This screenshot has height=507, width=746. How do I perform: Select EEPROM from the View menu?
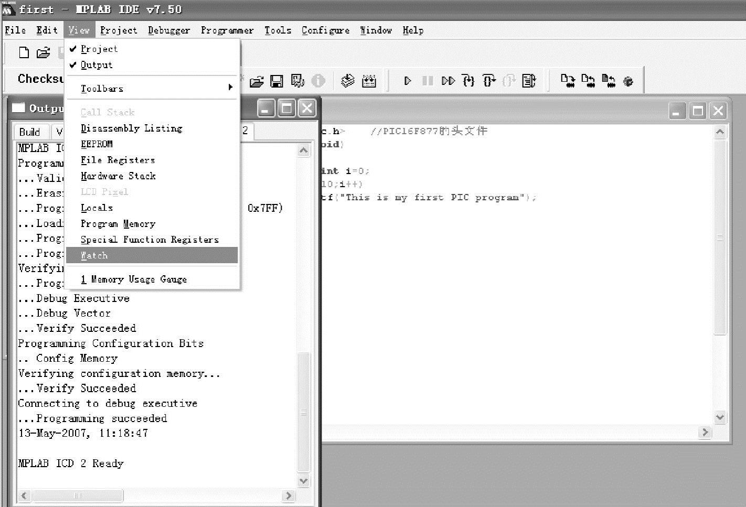click(152, 144)
